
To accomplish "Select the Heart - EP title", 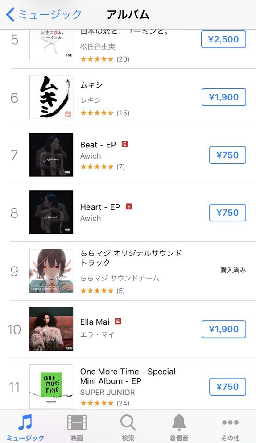I will [x=100, y=207].
